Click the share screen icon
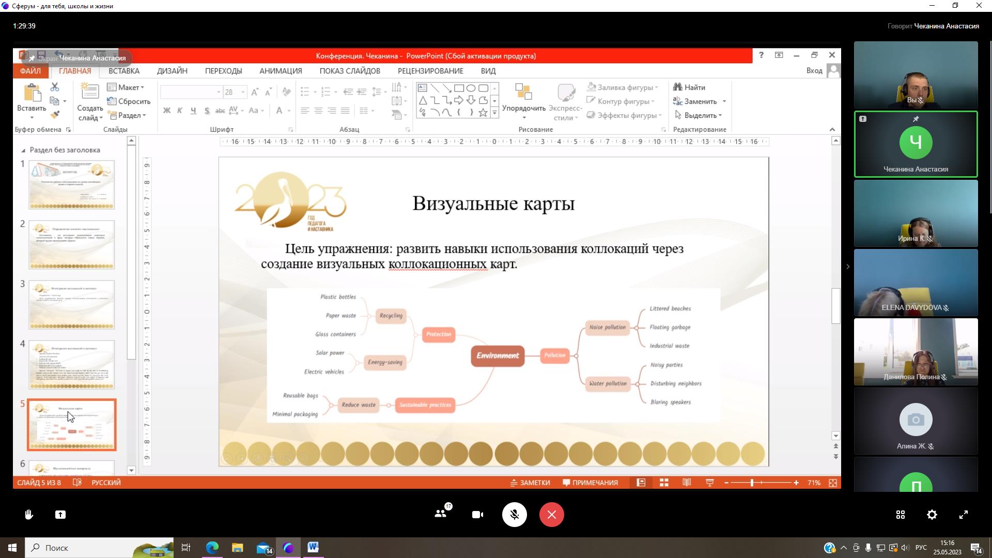The height and width of the screenshot is (558, 992). tap(60, 515)
